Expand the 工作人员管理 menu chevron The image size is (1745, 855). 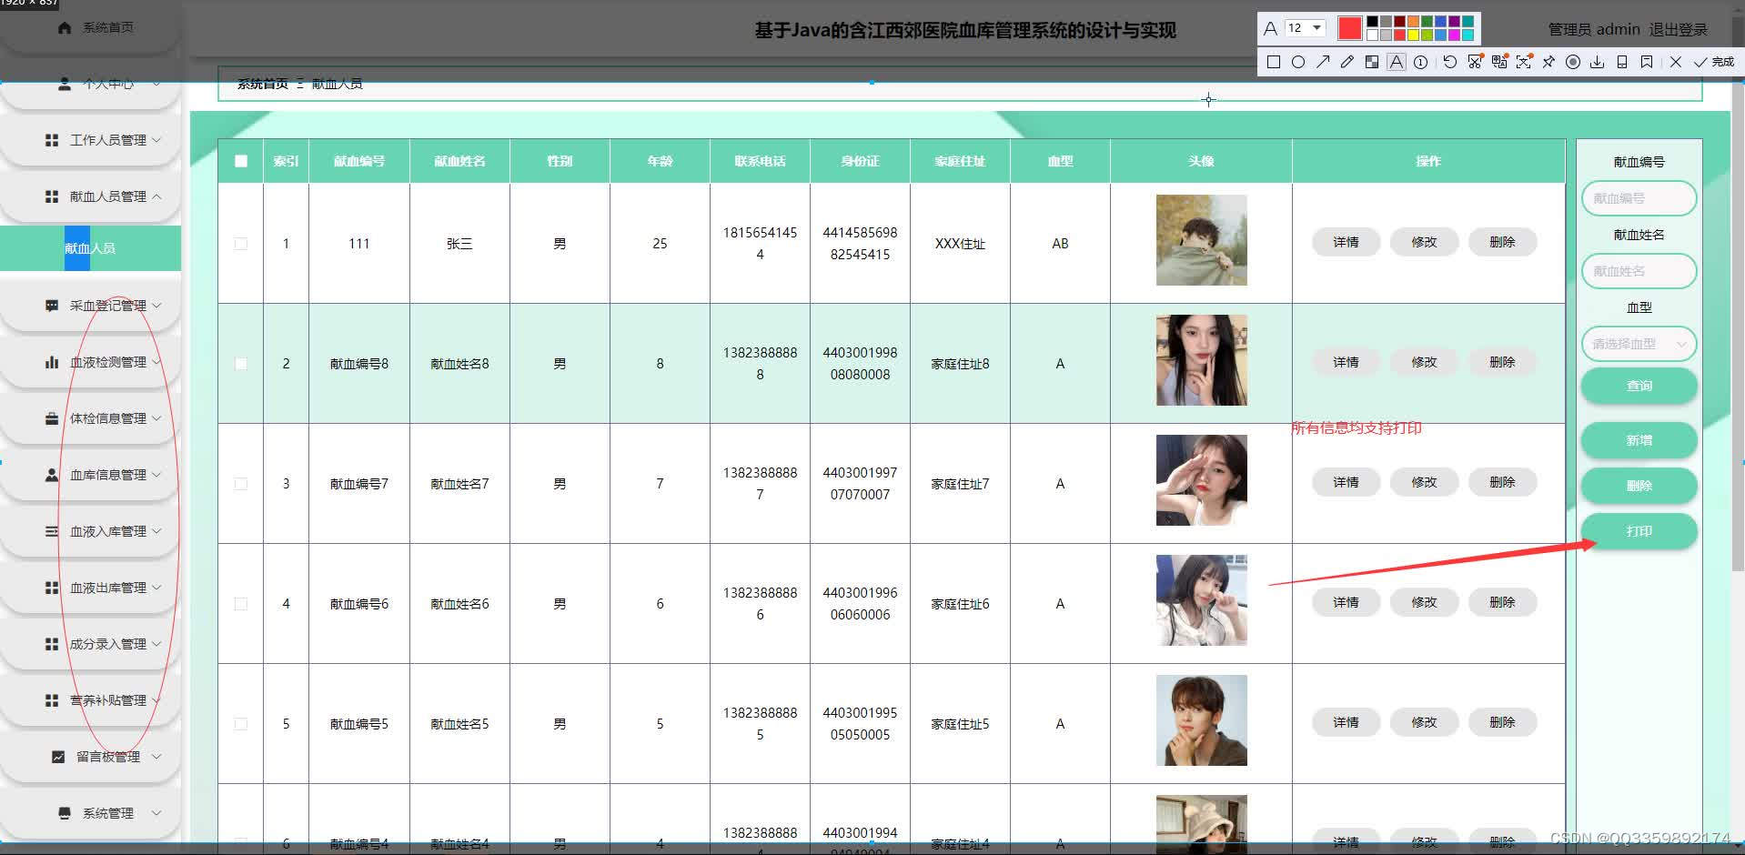tap(156, 140)
